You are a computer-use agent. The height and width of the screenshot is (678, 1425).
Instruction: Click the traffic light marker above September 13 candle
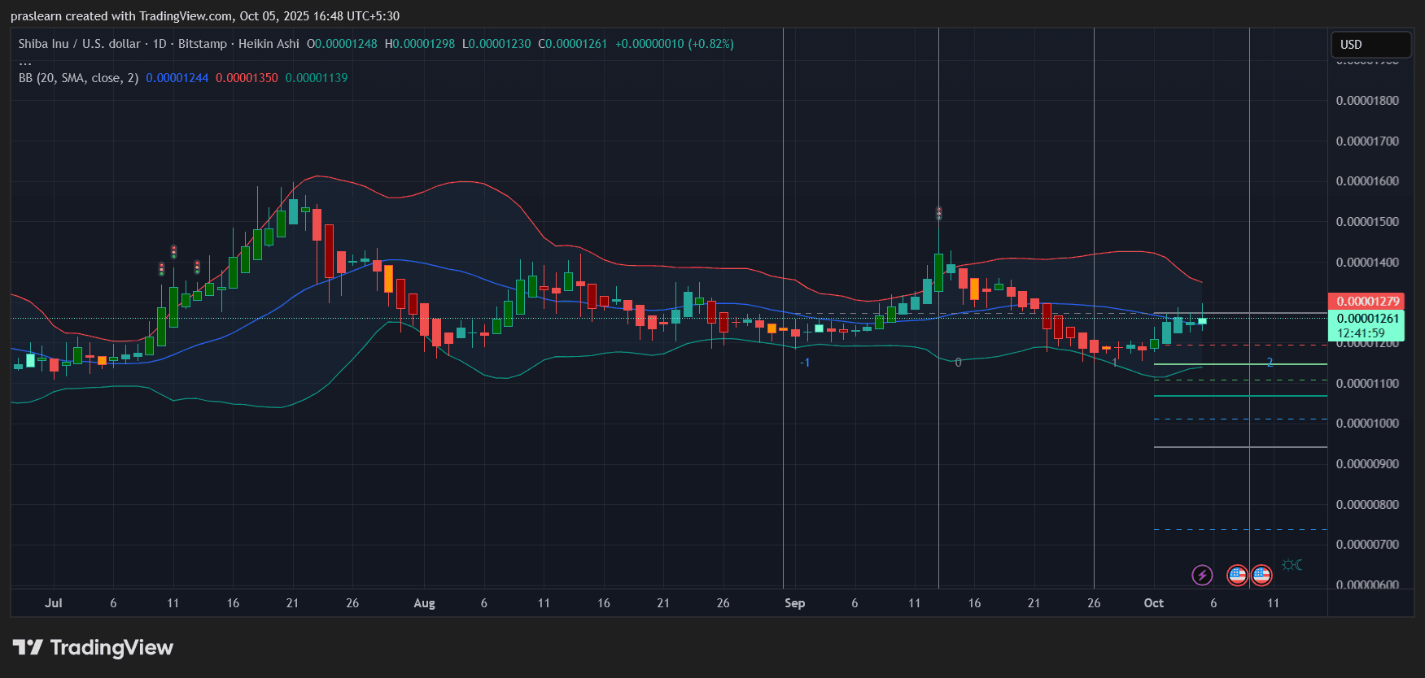[938, 213]
